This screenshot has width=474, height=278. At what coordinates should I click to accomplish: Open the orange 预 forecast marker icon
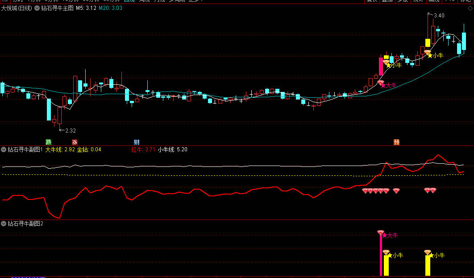click(396, 142)
